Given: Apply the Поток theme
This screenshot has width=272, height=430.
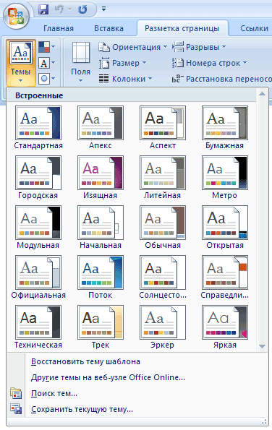Looking at the screenshot, I should (101, 278).
